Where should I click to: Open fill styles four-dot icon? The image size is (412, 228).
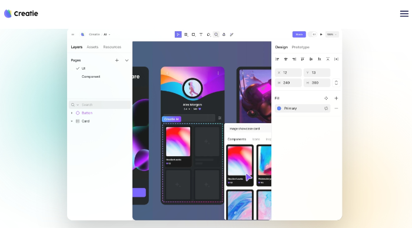click(x=326, y=98)
